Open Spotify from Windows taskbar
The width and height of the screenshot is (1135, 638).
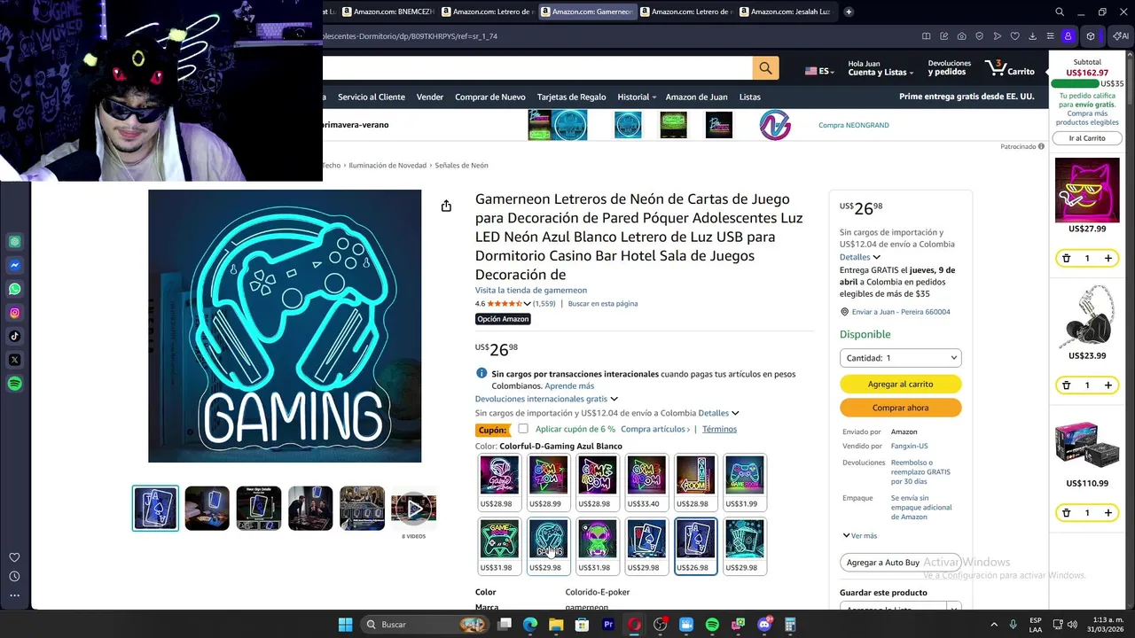[712, 625]
